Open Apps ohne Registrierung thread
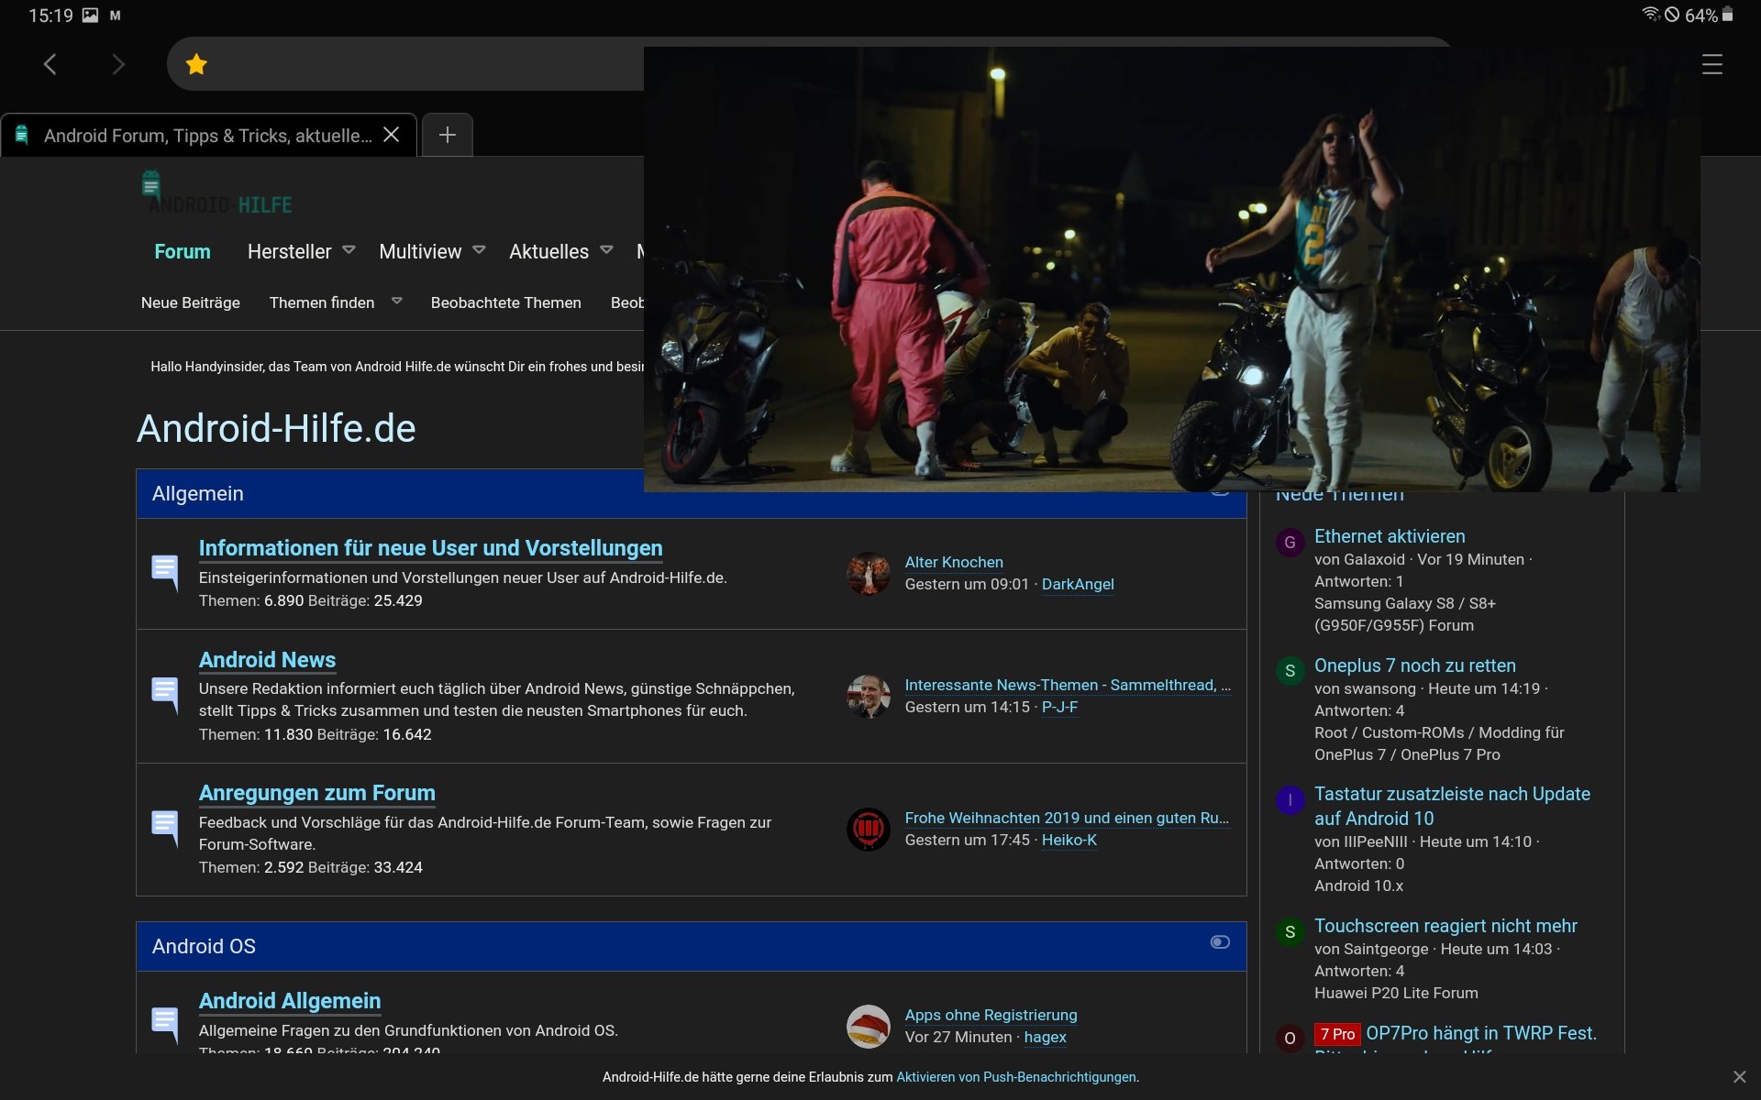 (991, 1015)
